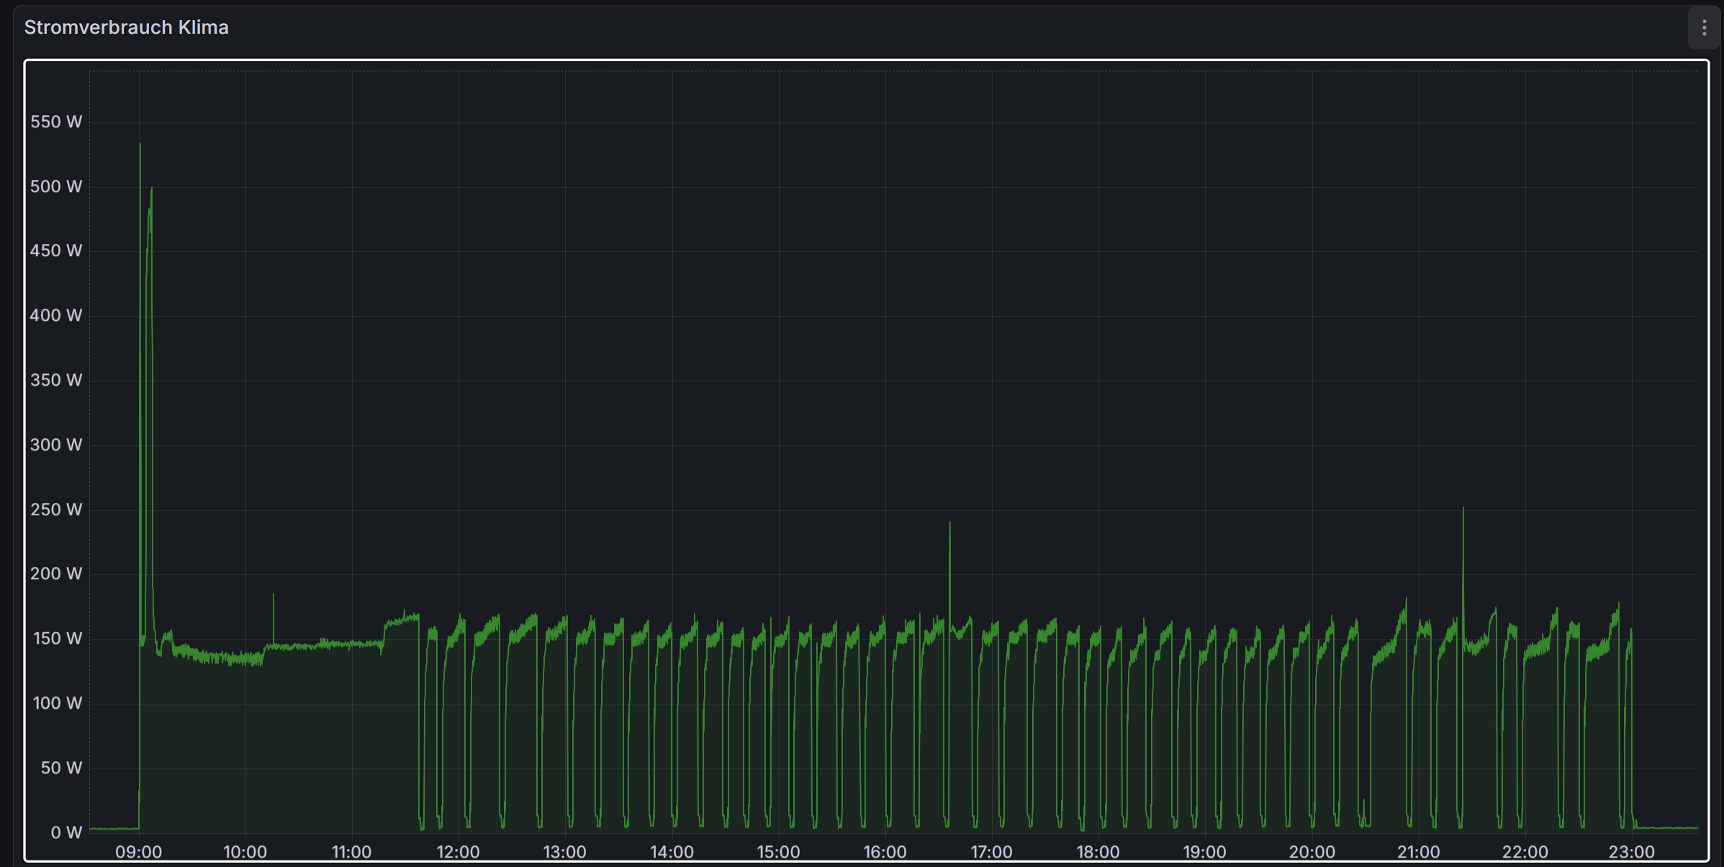Image resolution: width=1724 pixels, height=867 pixels.
Task: Click the 550 W axis label
Action: (56, 122)
